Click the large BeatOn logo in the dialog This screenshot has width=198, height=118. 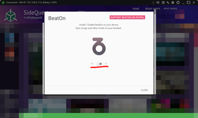tap(99, 46)
